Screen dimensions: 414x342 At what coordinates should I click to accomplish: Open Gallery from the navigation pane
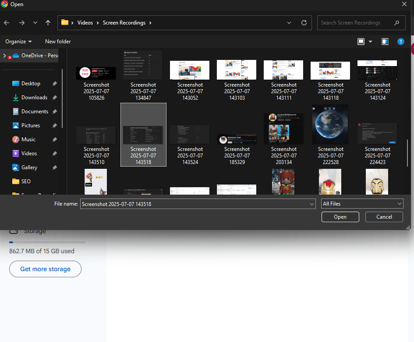click(x=29, y=168)
